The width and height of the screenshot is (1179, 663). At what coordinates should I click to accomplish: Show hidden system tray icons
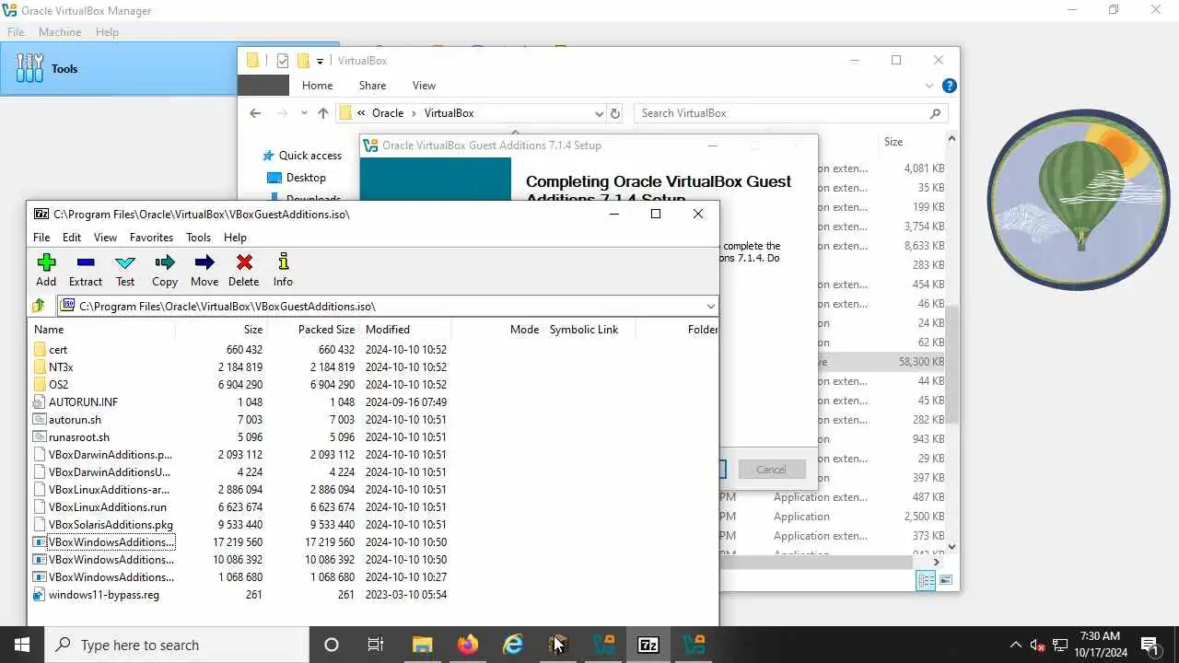pos(1016,645)
